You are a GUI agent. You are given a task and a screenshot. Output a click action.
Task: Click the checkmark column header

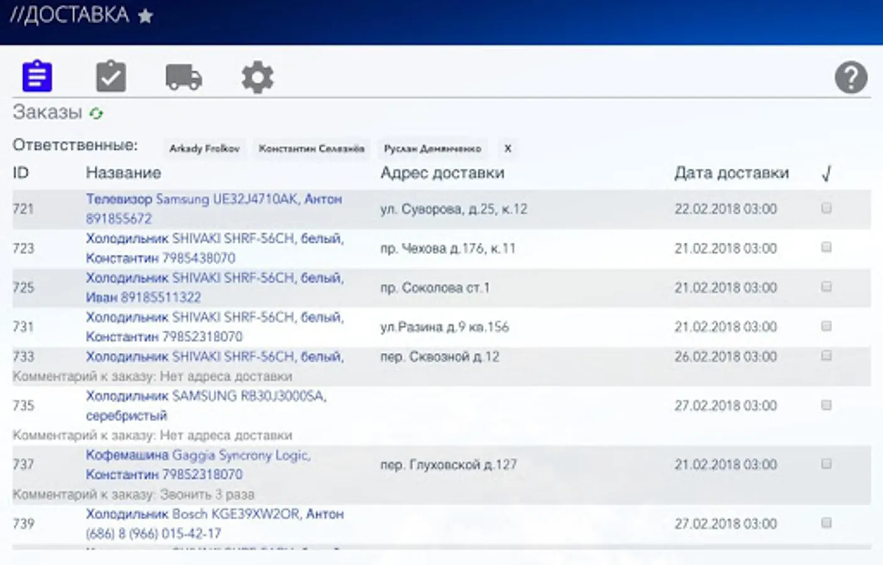(x=826, y=173)
